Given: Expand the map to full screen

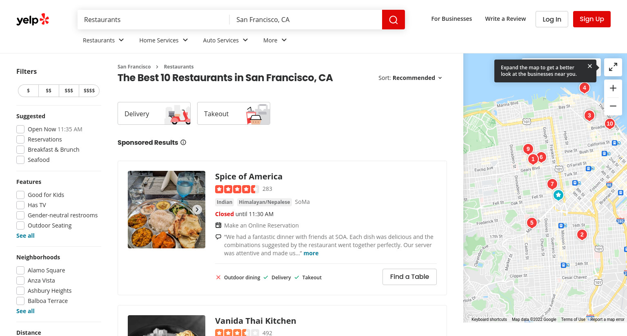Looking at the screenshot, I should (x=613, y=67).
